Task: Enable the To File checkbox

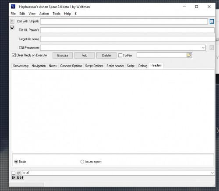Action: tap(120, 55)
